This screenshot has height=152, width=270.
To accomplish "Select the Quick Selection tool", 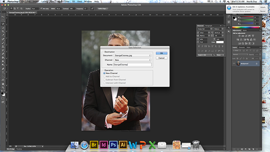I will (x=3, y=28).
